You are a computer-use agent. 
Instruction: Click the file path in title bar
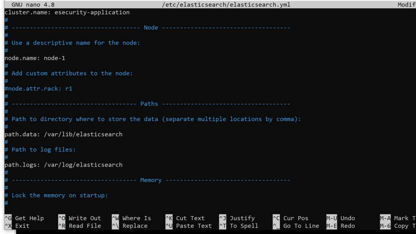point(226,4)
